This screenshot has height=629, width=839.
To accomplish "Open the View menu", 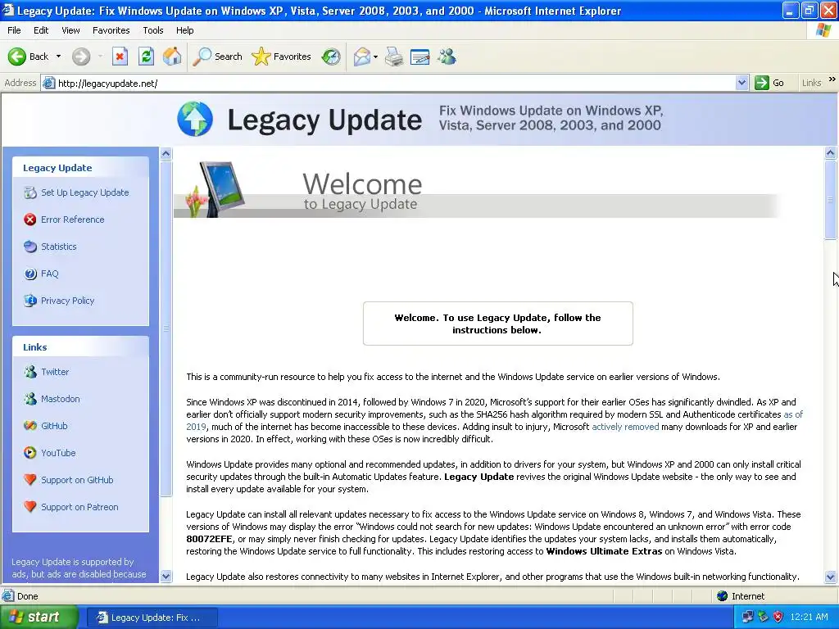I will [70, 30].
